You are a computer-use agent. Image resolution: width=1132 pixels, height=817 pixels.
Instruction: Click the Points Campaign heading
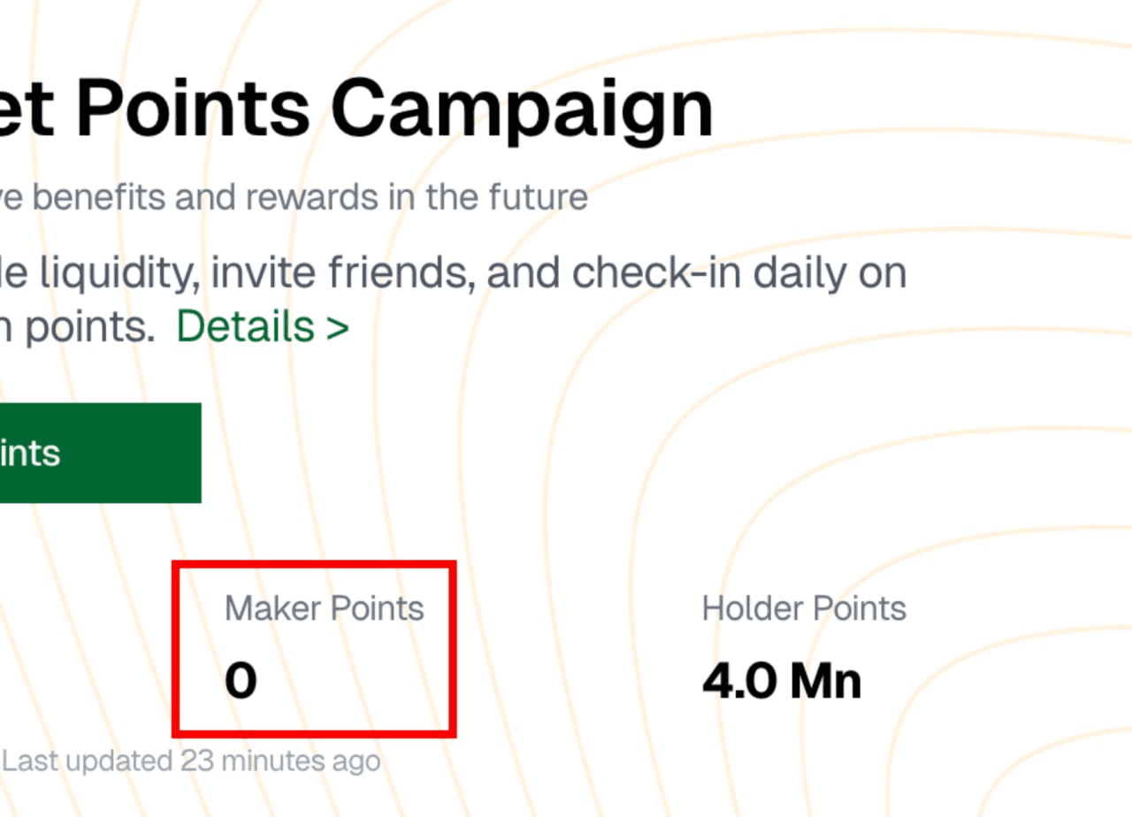pos(354,111)
